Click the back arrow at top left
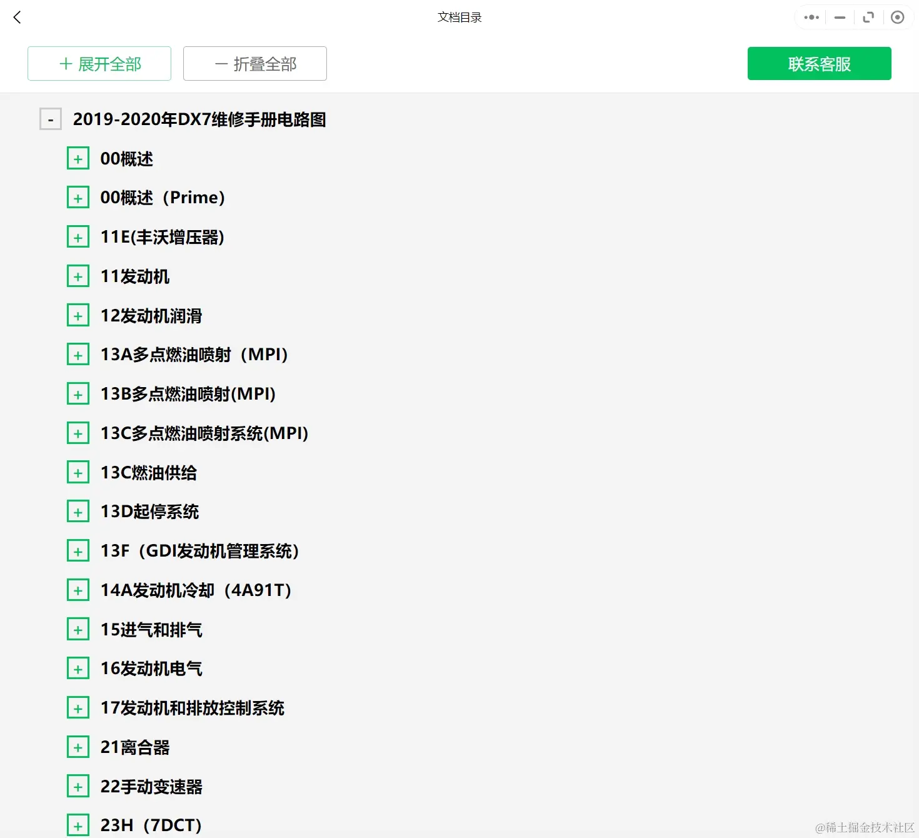Image resolution: width=919 pixels, height=838 pixels. [x=17, y=17]
